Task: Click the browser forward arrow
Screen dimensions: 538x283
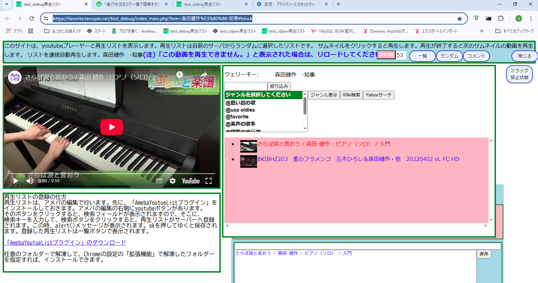Action: click(20, 18)
